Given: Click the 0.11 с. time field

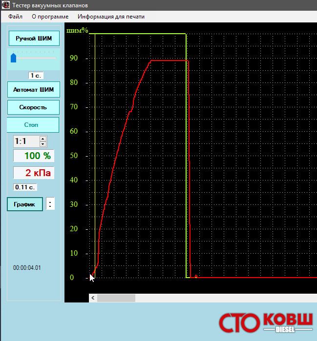Looking at the screenshot, I should (25, 187).
